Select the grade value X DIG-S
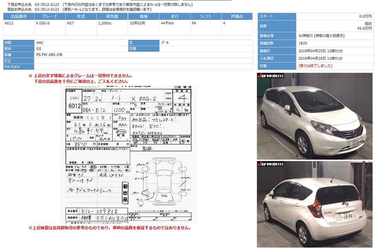The height and width of the screenshot is (249, 386). coord(43,23)
